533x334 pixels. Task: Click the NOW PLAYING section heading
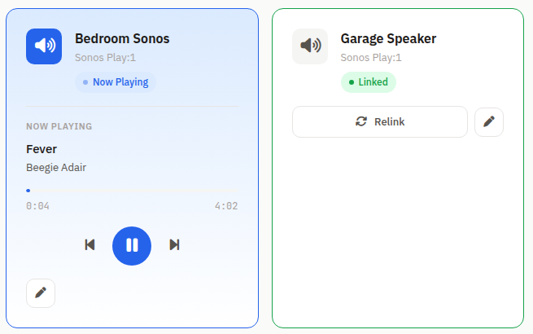[x=59, y=126]
